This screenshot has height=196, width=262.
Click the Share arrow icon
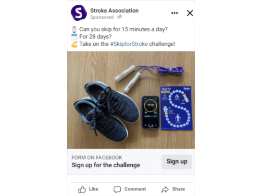click(165, 189)
